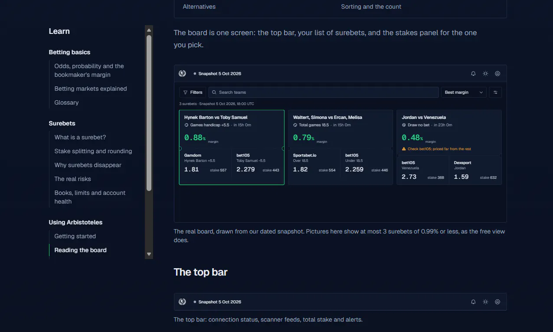Click the 3 surebets snapshot count line

point(216,104)
